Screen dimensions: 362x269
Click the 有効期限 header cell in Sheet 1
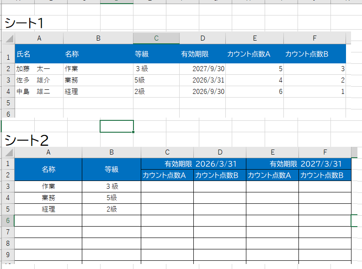pos(202,54)
